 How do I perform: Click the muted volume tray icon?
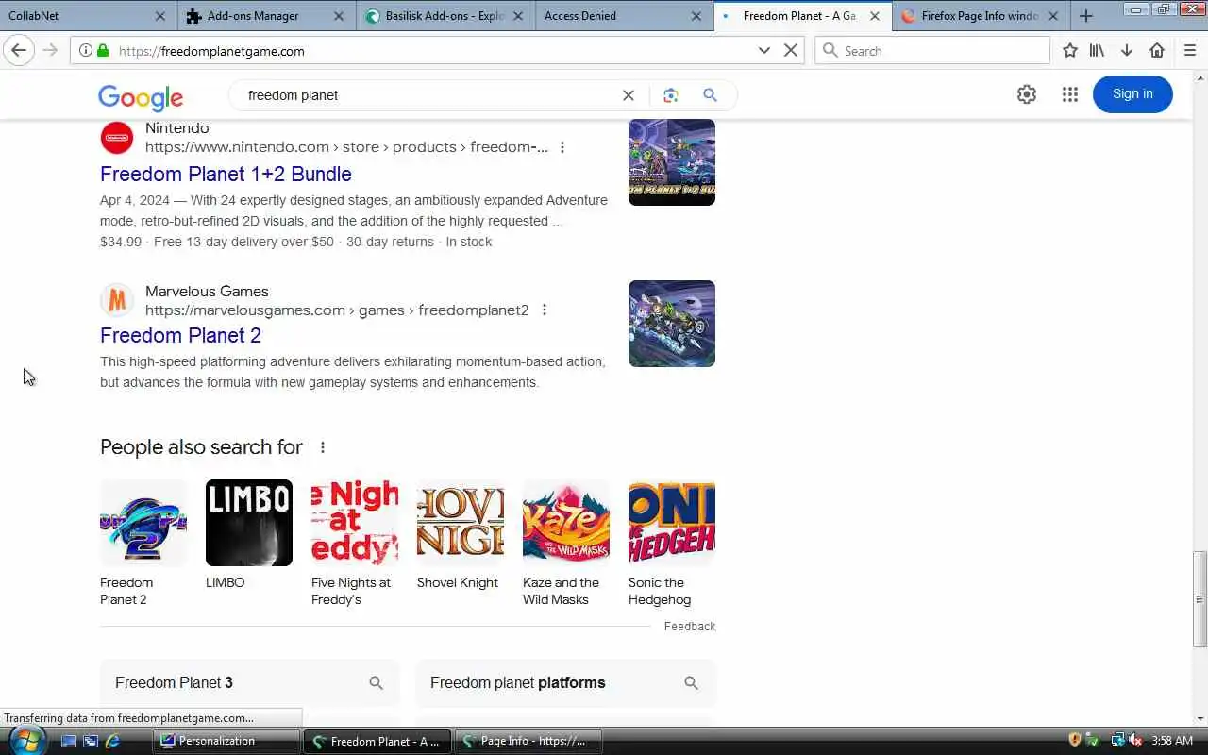coord(1135,740)
